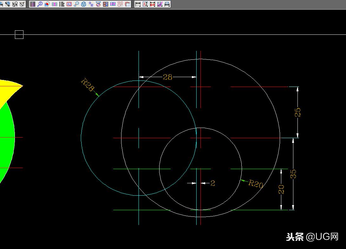This screenshot has width=346, height=249.
Task: Select the blue 3D box icon
Action: point(84,4)
